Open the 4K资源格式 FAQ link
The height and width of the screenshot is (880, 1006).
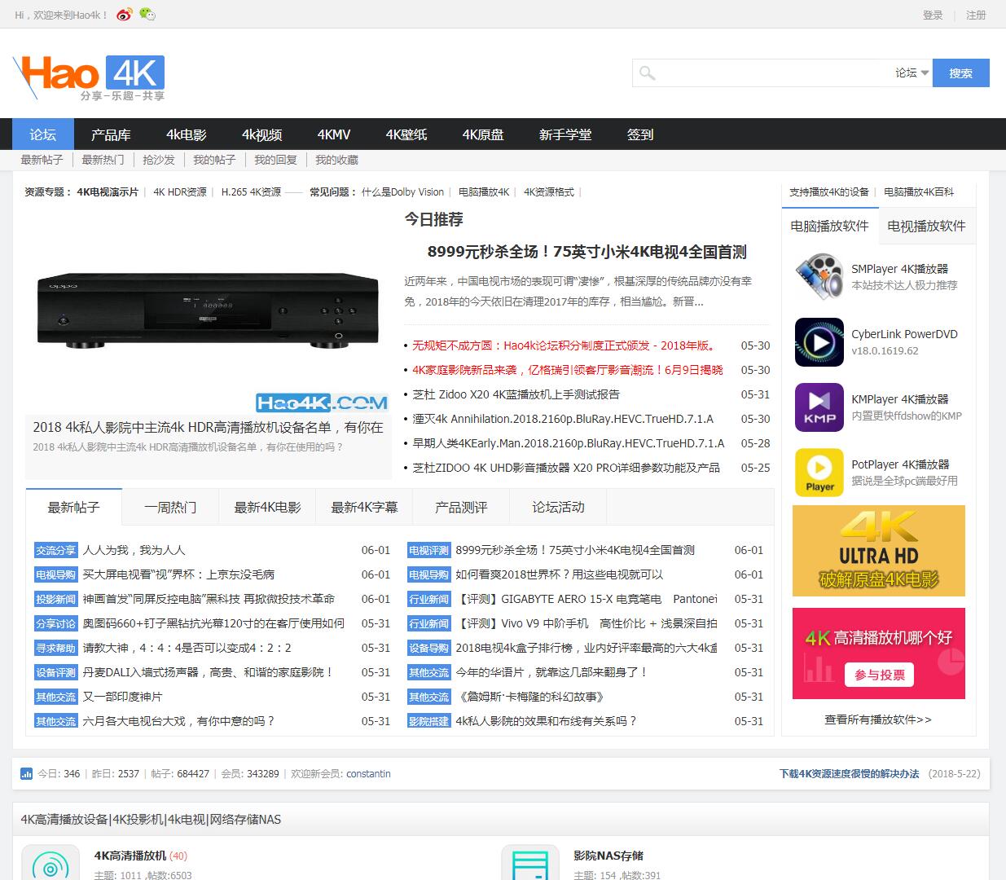coord(549,192)
